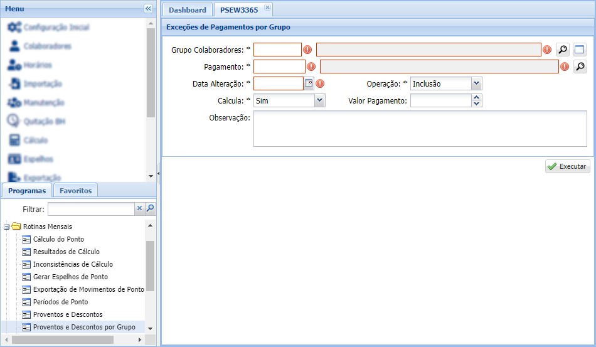The height and width of the screenshot is (347, 596).
Task: Collapse the Rotinas Mensais folder
Action: pyautogui.click(x=6, y=227)
